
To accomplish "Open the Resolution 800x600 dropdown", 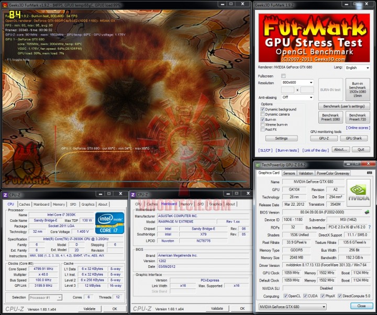I will point(297,83).
